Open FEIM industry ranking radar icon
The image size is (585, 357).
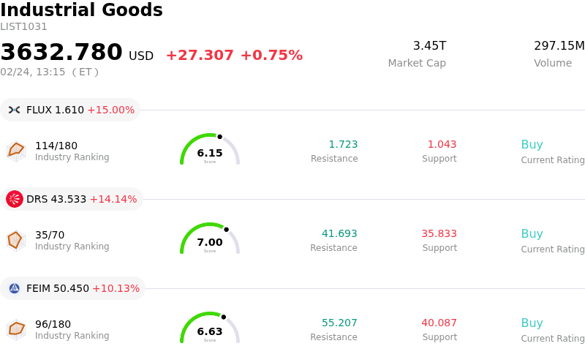tap(16, 329)
